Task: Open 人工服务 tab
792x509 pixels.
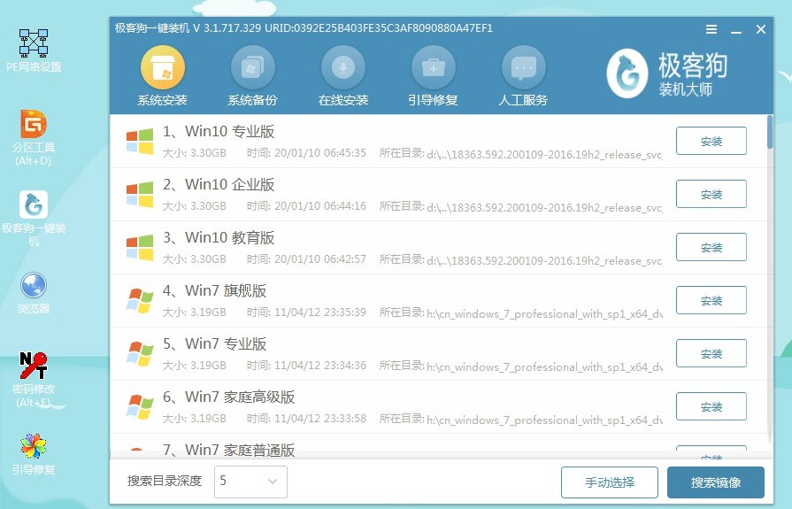Action: [x=523, y=76]
